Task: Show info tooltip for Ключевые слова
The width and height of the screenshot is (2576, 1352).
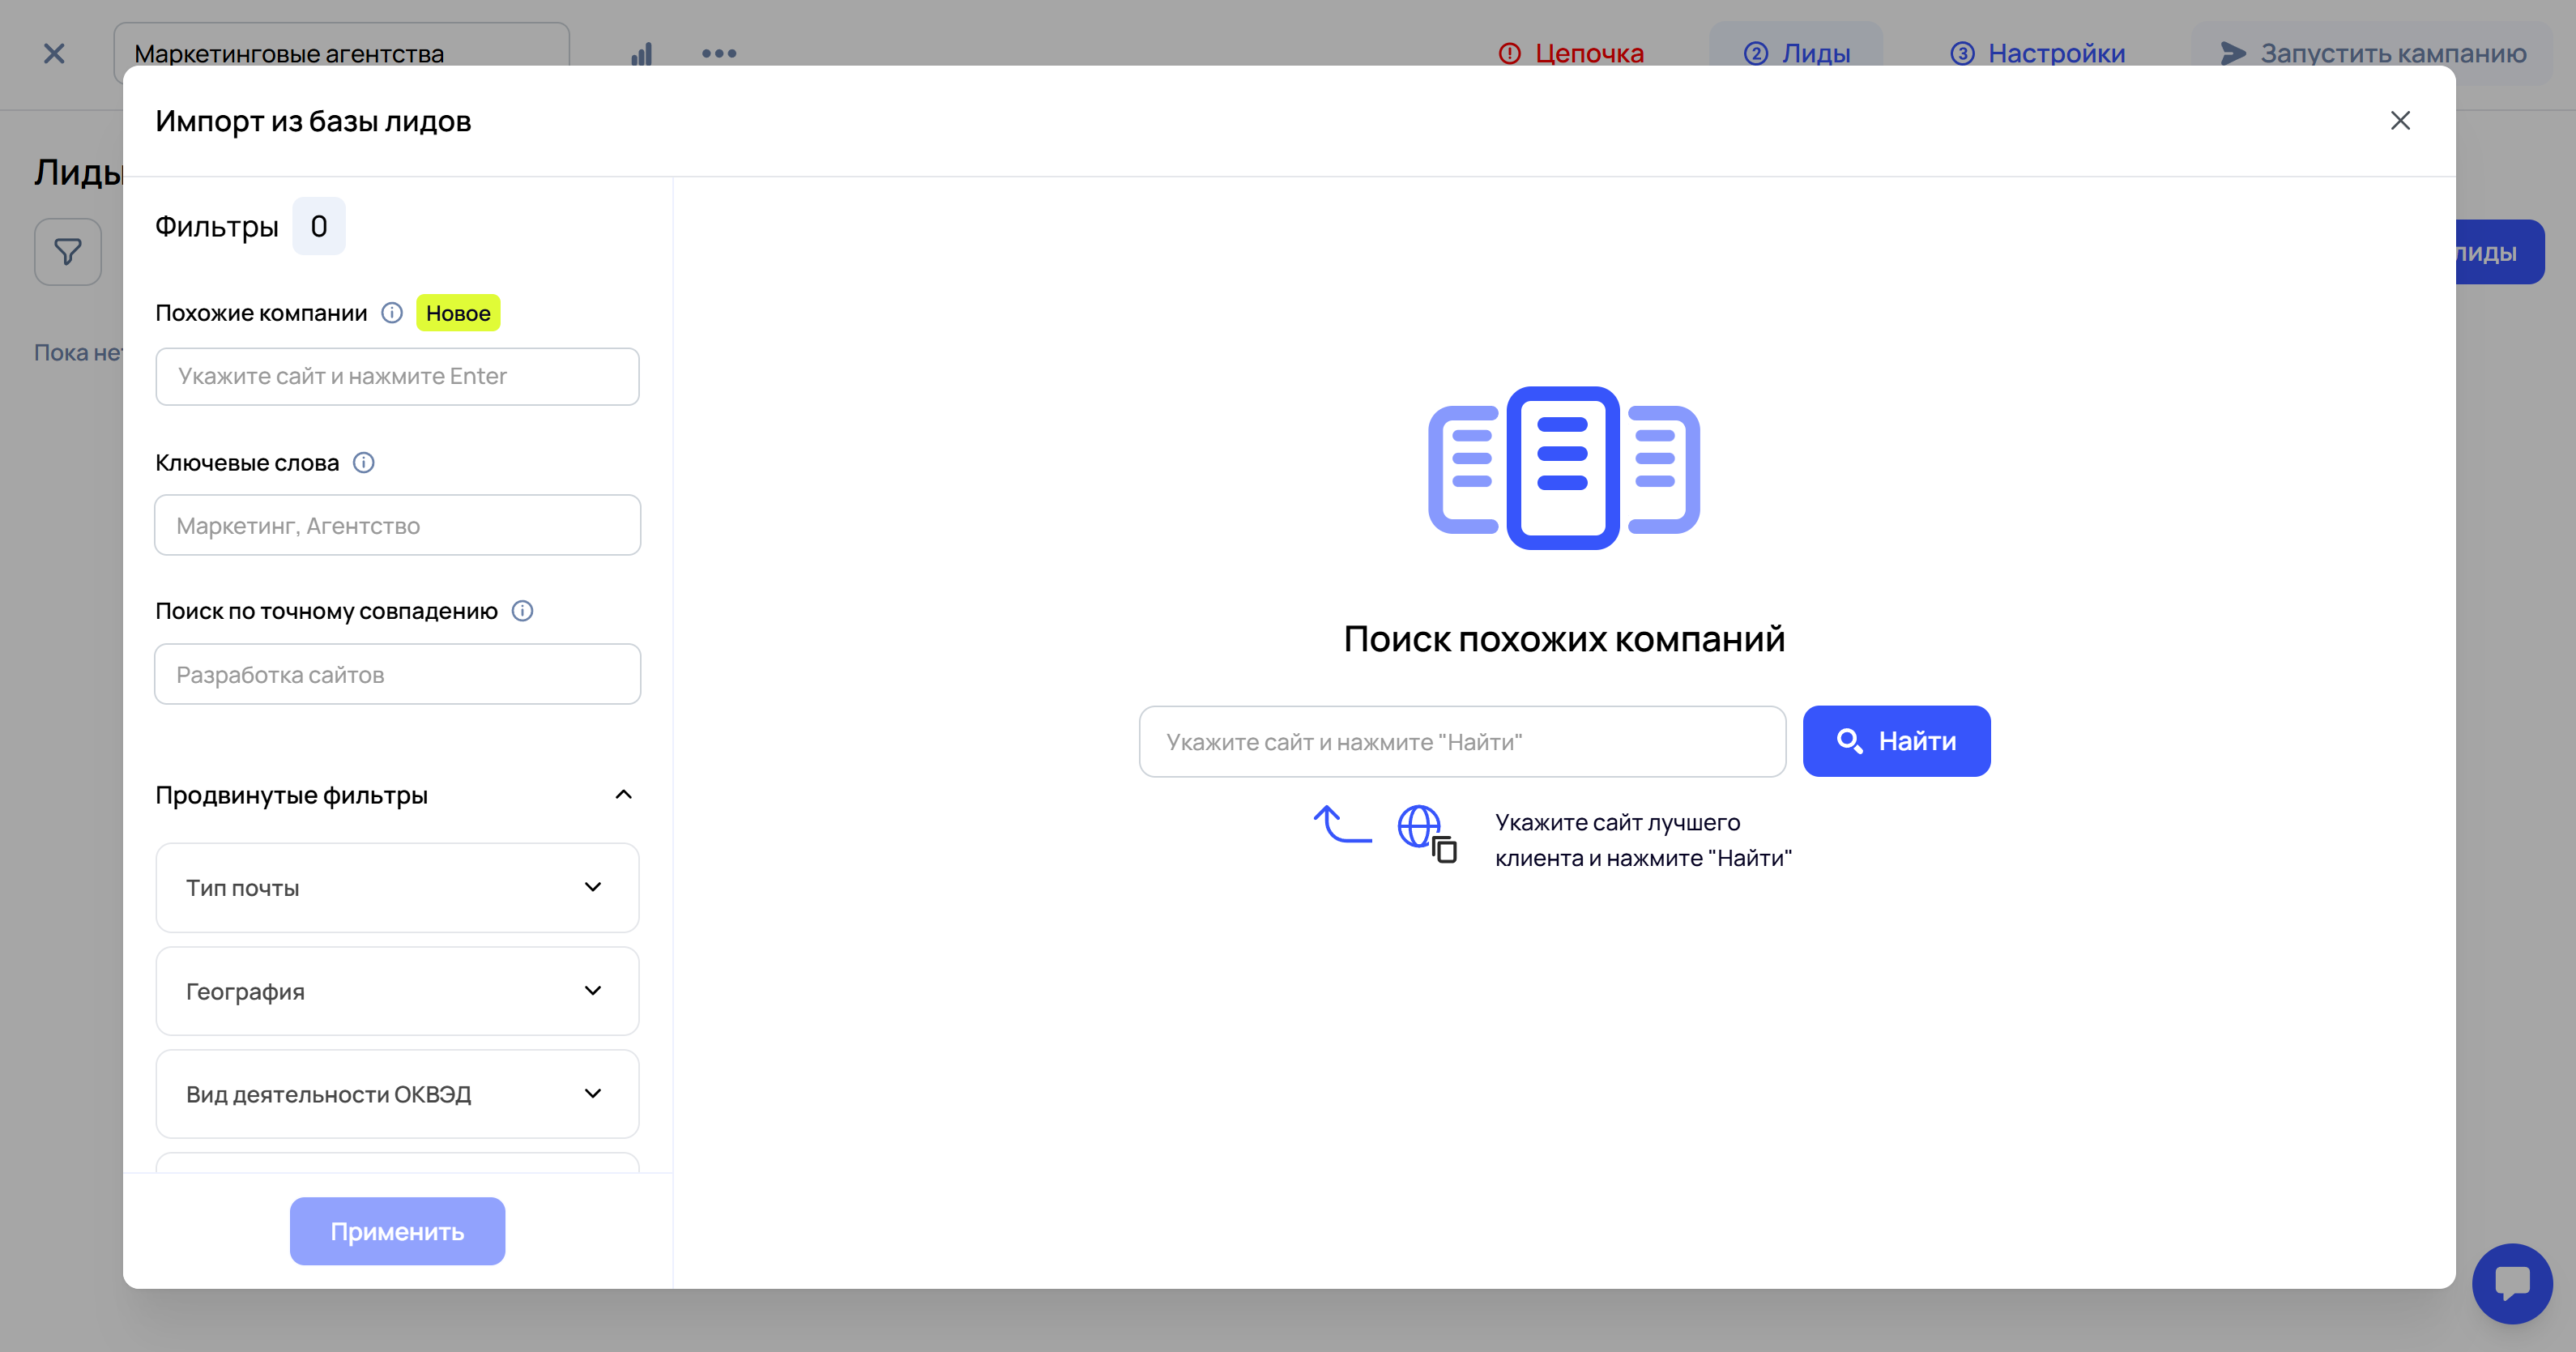Action: 364,463
